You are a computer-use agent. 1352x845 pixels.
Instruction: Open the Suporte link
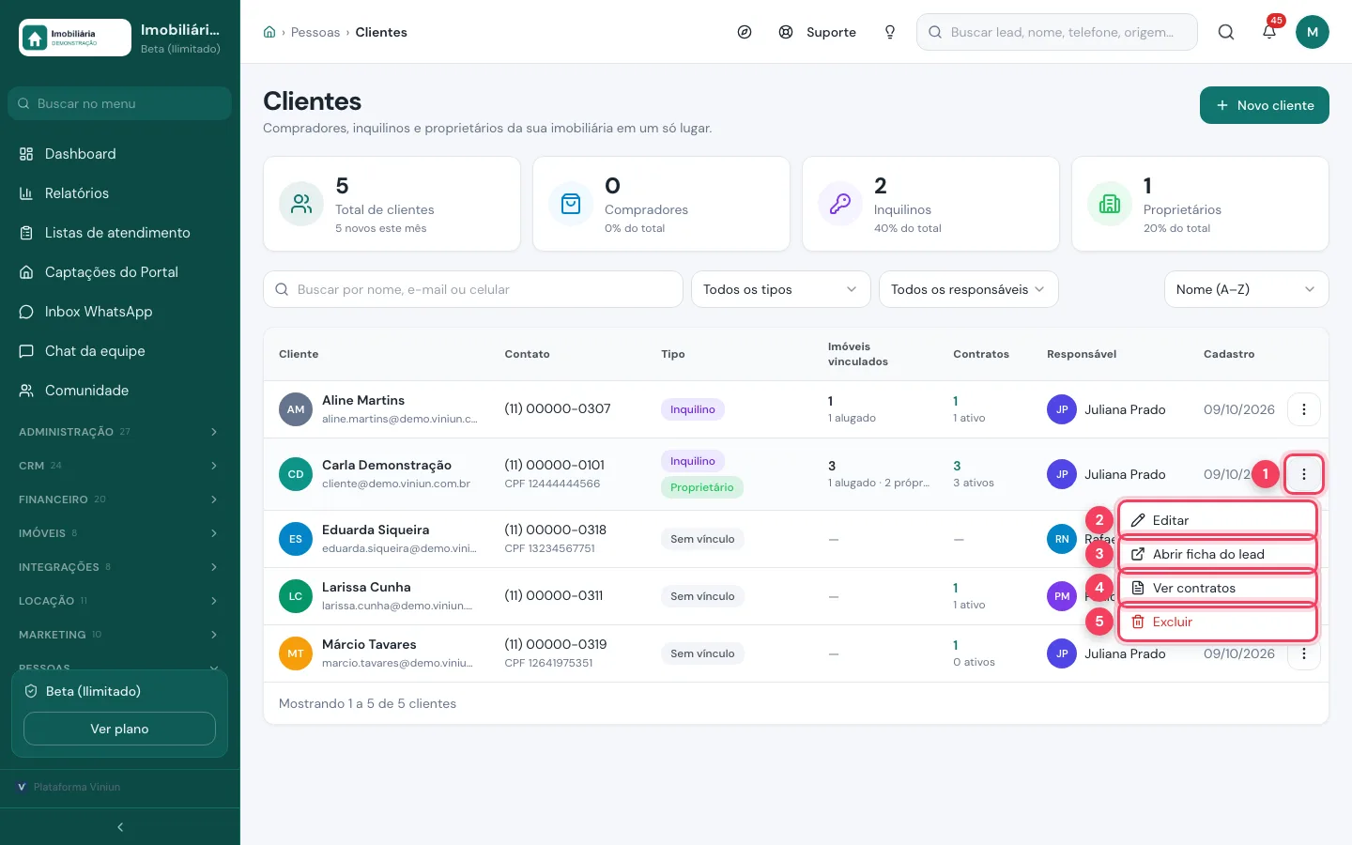817,32
